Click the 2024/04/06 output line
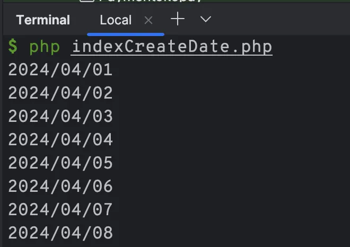350x247 pixels. 60,186
